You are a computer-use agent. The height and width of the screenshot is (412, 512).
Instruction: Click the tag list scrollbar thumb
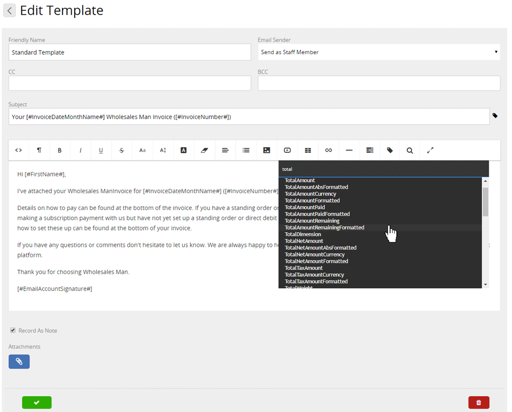[486, 202]
